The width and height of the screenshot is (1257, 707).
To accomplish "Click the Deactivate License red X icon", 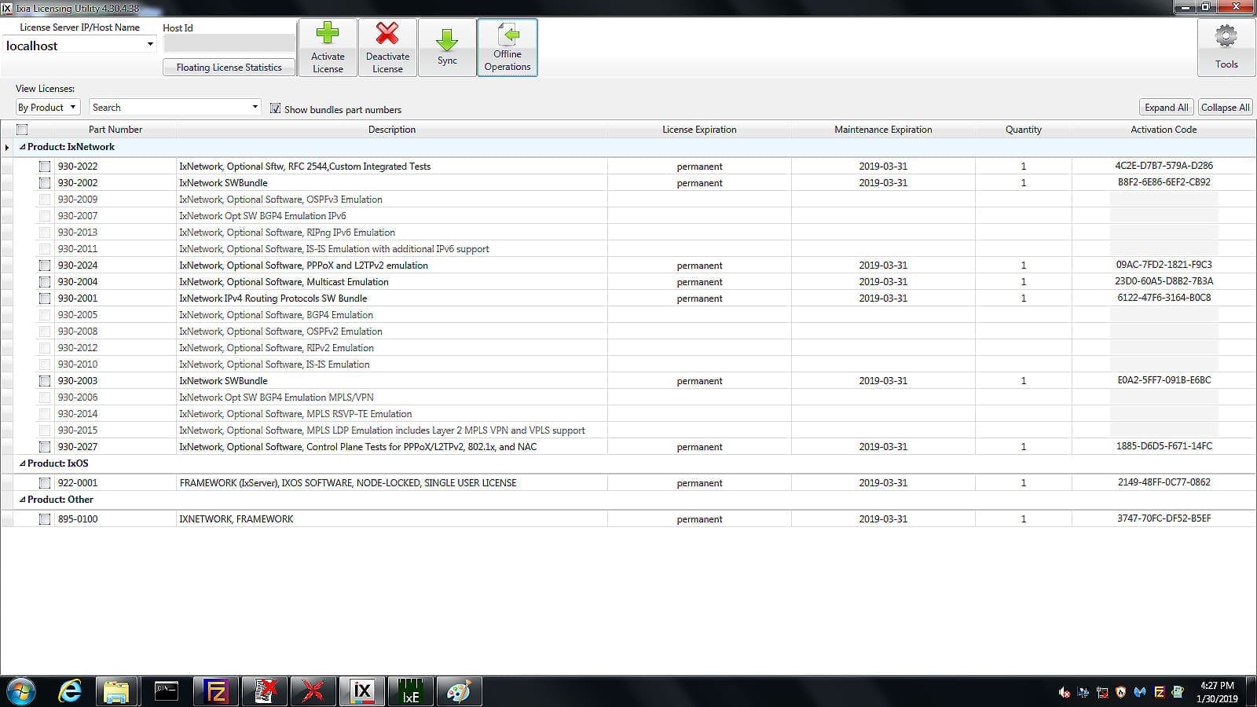I will click(387, 34).
